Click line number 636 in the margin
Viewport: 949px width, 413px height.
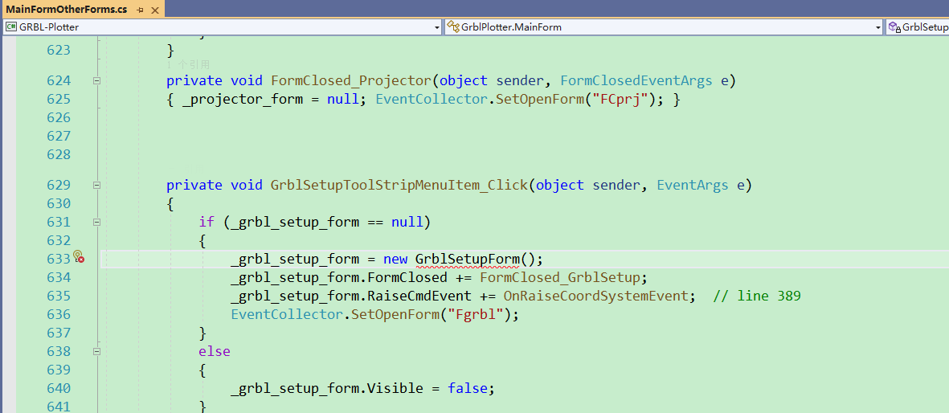coord(59,314)
